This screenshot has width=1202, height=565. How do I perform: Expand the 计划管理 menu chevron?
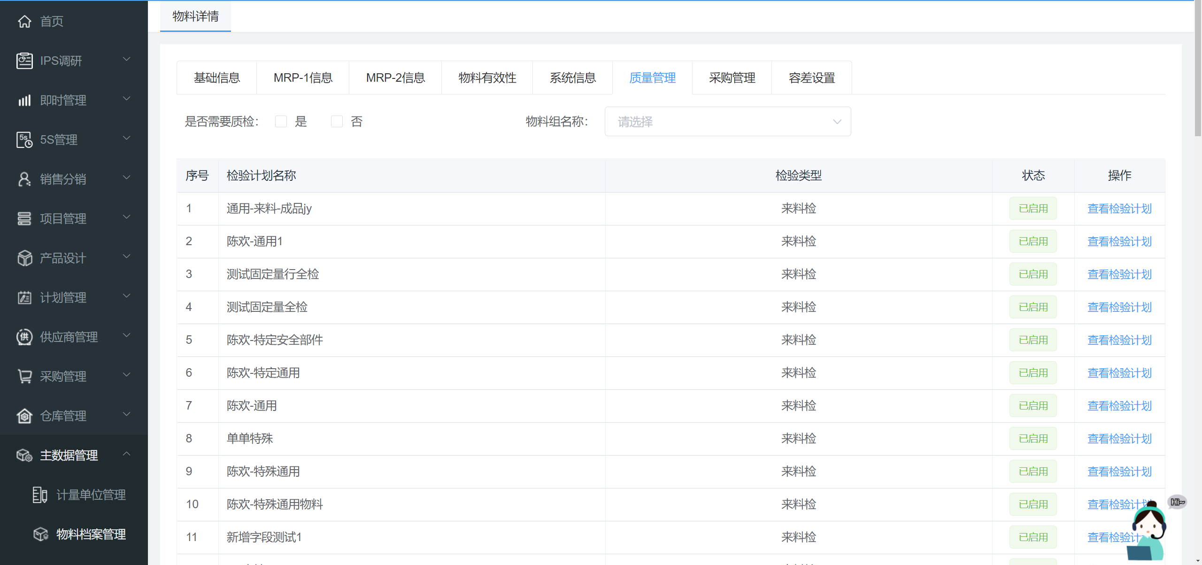[x=126, y=296]
